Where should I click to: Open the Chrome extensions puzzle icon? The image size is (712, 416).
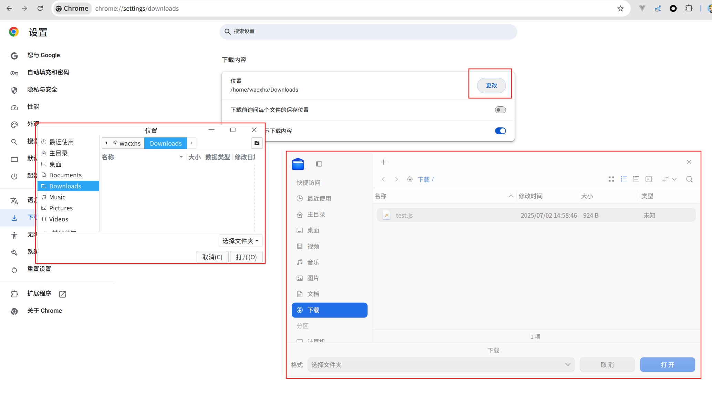[689, 8]
